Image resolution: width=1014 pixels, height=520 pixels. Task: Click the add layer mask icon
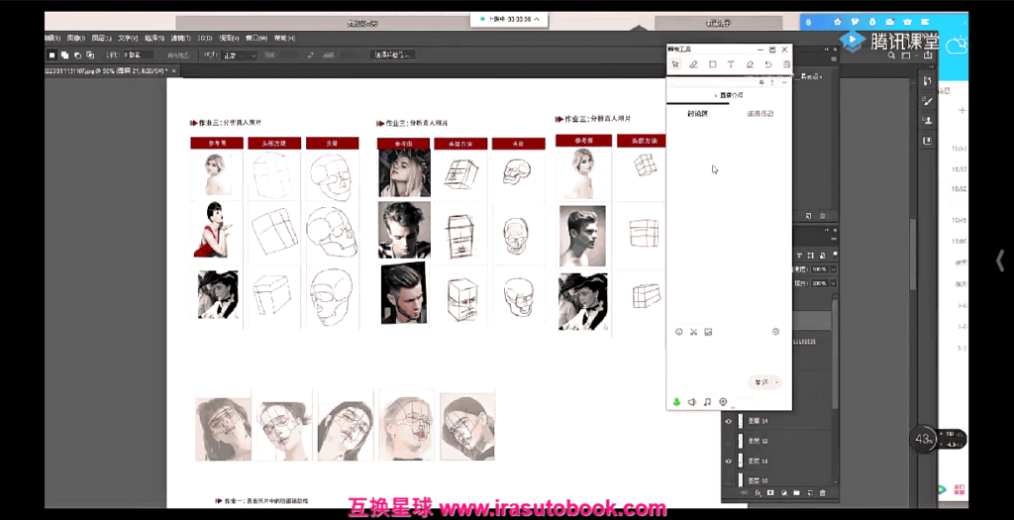point(770,493)
